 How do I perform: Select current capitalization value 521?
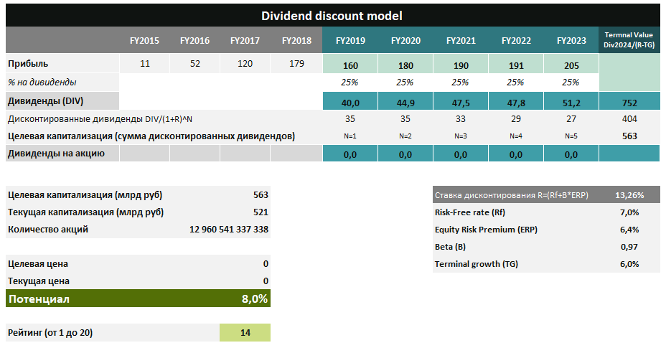tap(260, 212)
